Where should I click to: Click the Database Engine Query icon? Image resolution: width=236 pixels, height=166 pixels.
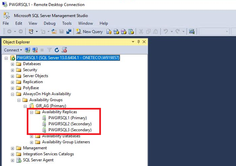pos(109,32)
